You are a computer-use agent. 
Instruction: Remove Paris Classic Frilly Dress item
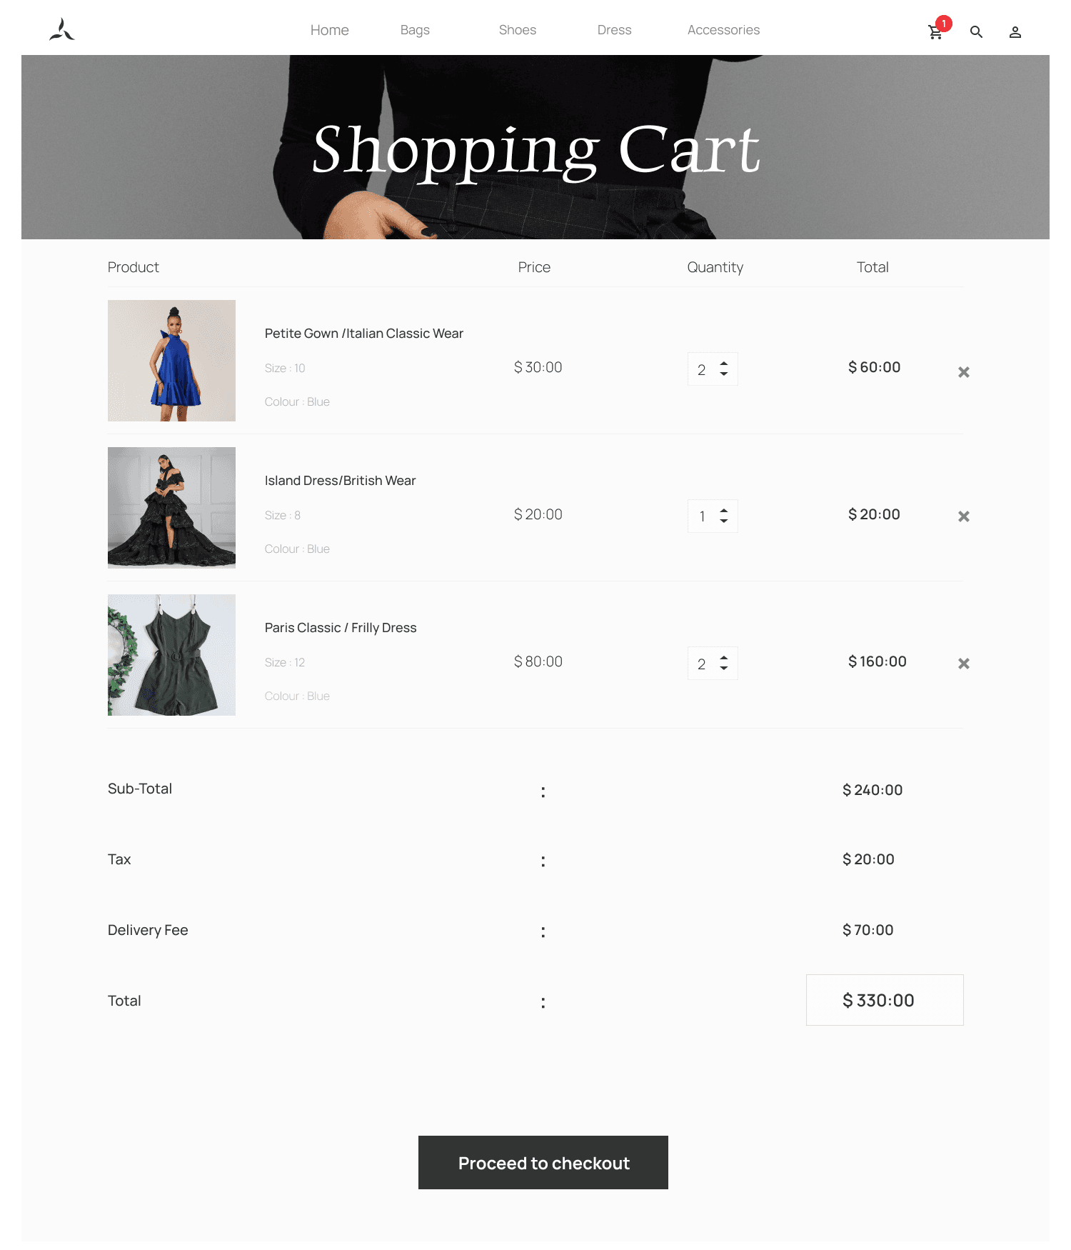pyautogui.click(x=964, y=664)
